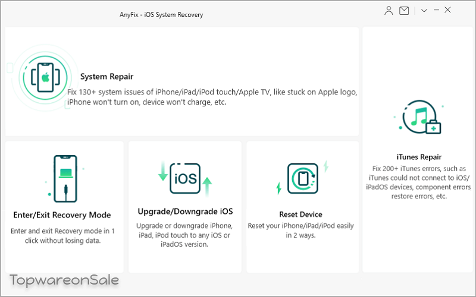This screenshot has width=476, height=297.
Task: Select the iOS upgrade/downgrade arrows icon
Action: (x=185, y=179)
